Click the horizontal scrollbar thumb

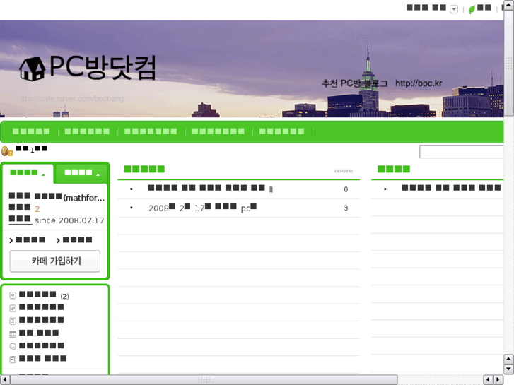coord(204,380)
